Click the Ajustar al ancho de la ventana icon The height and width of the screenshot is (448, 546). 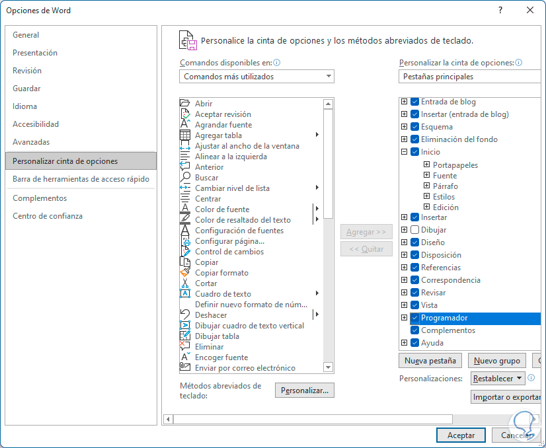(x=185, y=145)
